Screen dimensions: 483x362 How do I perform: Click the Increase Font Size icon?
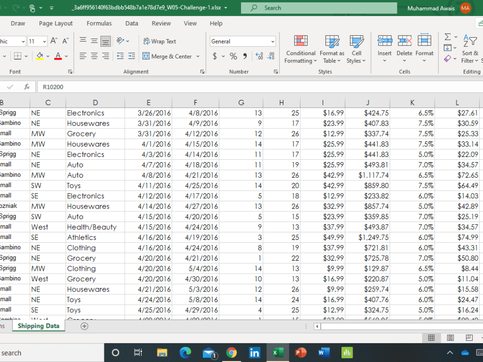54,41
